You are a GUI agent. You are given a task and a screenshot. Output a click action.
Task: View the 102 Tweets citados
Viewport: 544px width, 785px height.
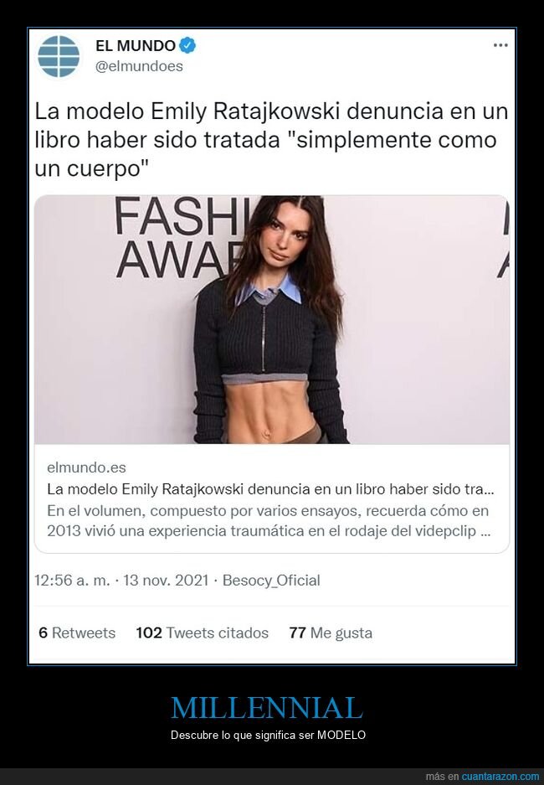coord(202,633)
